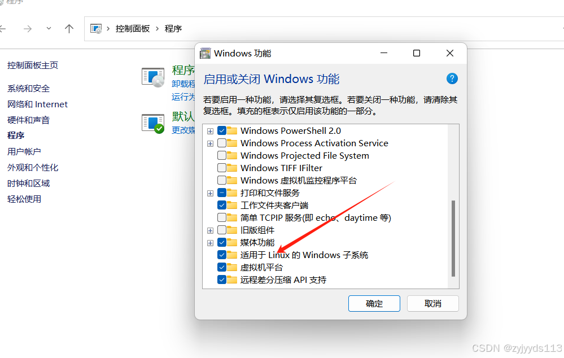The image size is (564, 358).
Task: Check the Windows TIFF IFilter checkbox
Action: 222,168
